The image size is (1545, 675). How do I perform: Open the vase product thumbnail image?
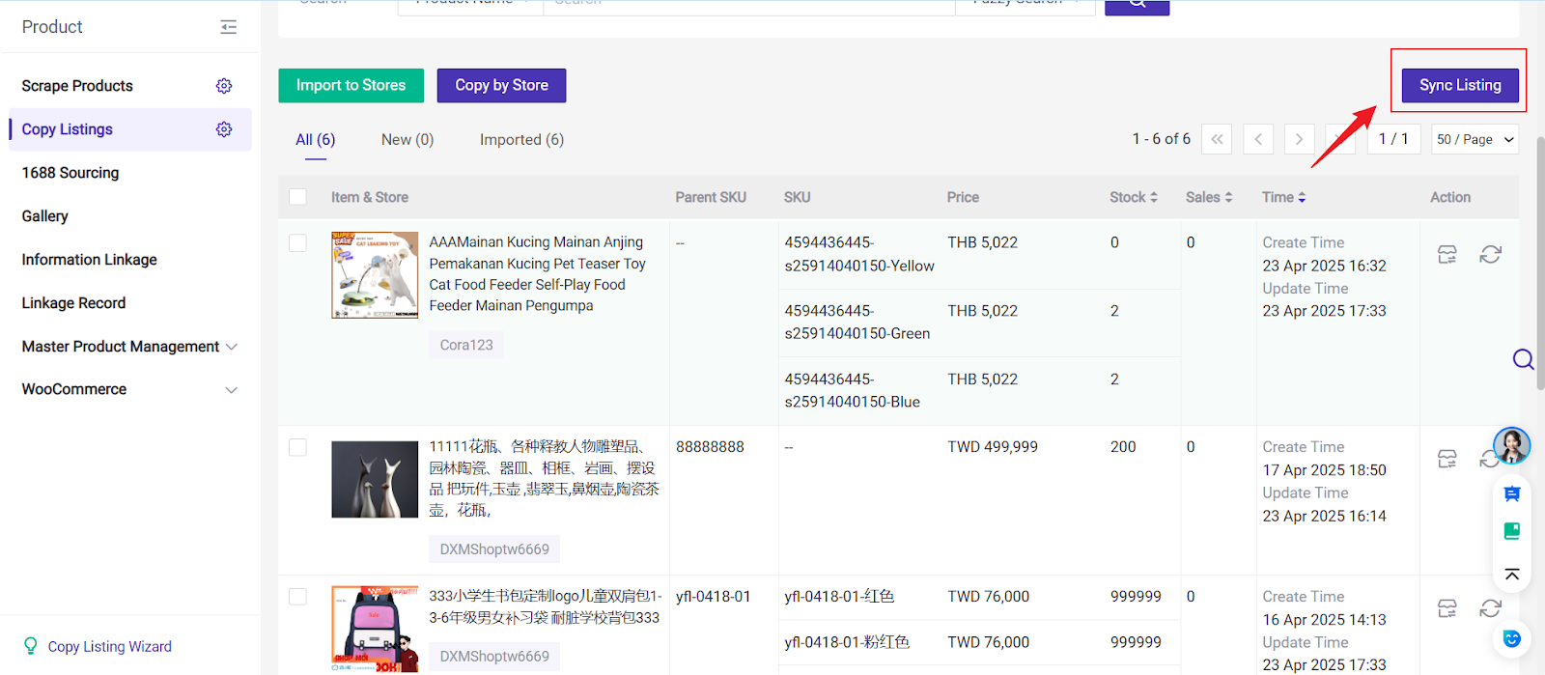(x=375, y=480)
